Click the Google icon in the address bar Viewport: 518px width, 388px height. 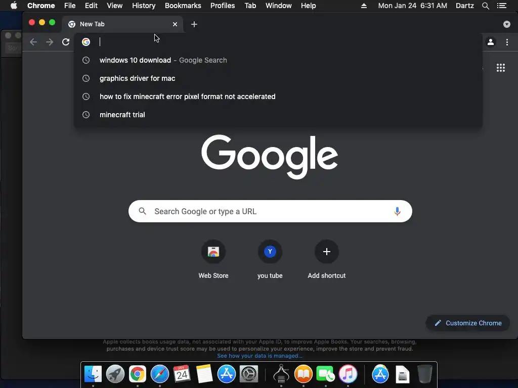(86, 42)
